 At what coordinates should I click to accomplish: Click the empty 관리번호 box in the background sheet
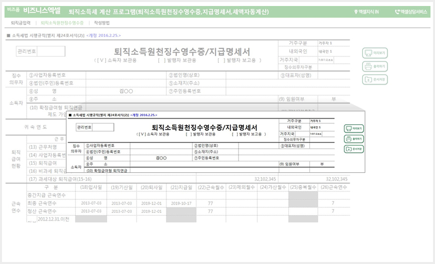coord(51,51)
